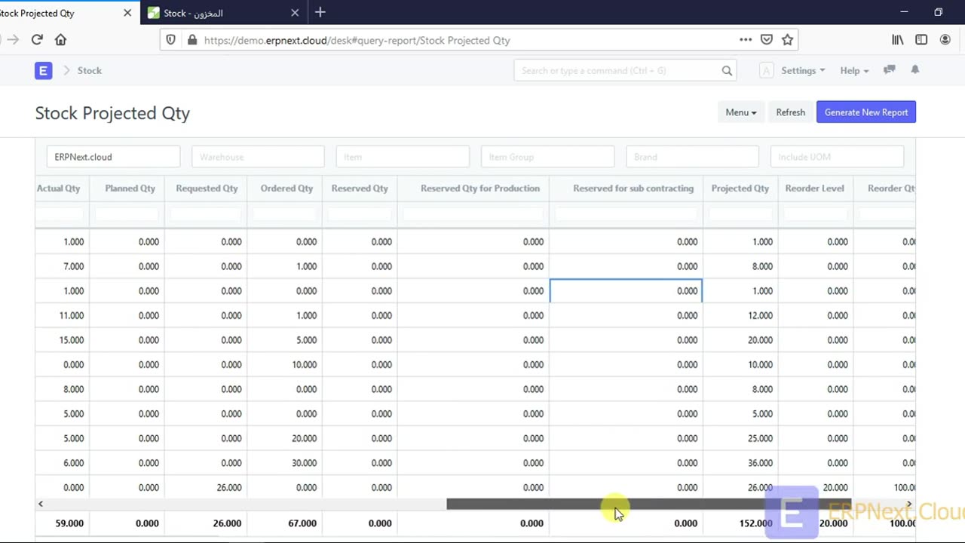
Task: Click the Warehouse filter field
Action: click(x=258, y=157)
